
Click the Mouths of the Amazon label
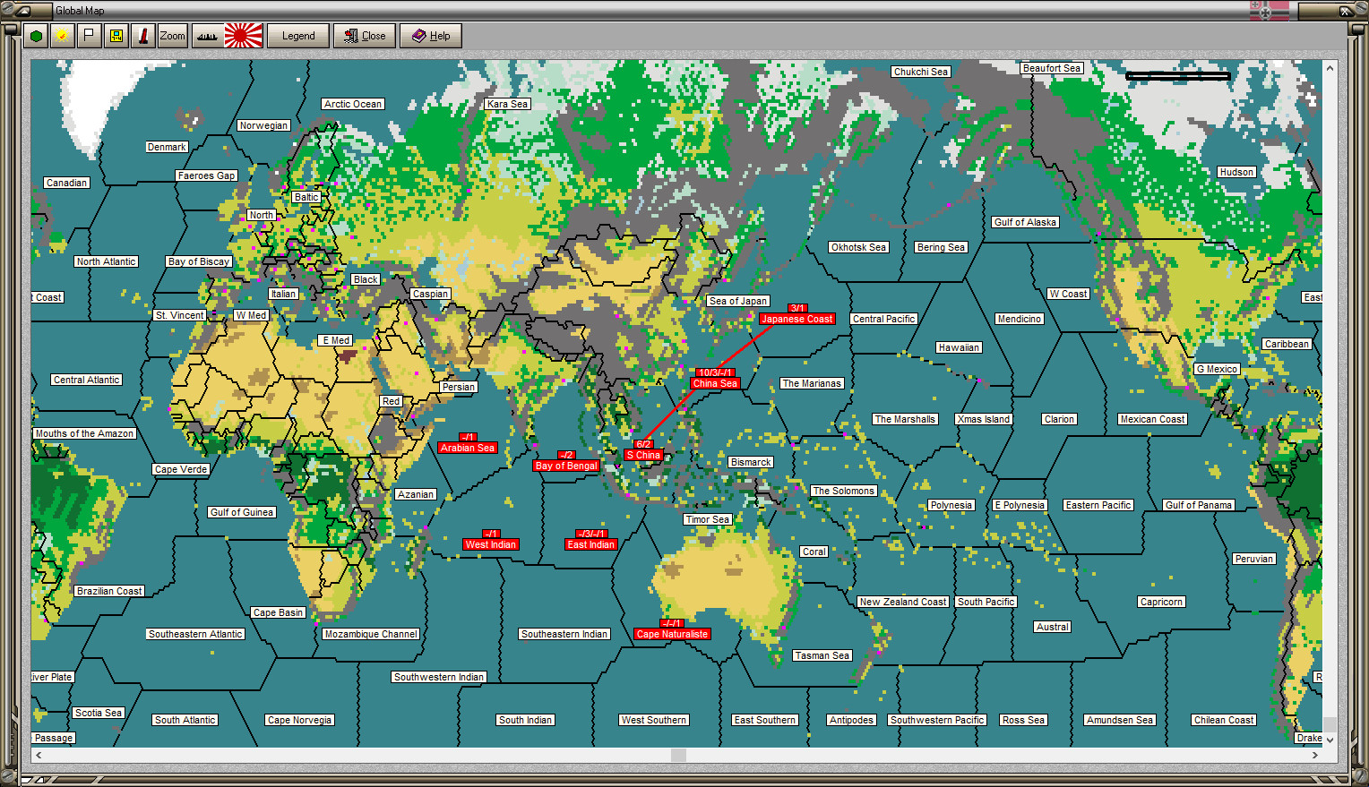[x=84, y=433]
